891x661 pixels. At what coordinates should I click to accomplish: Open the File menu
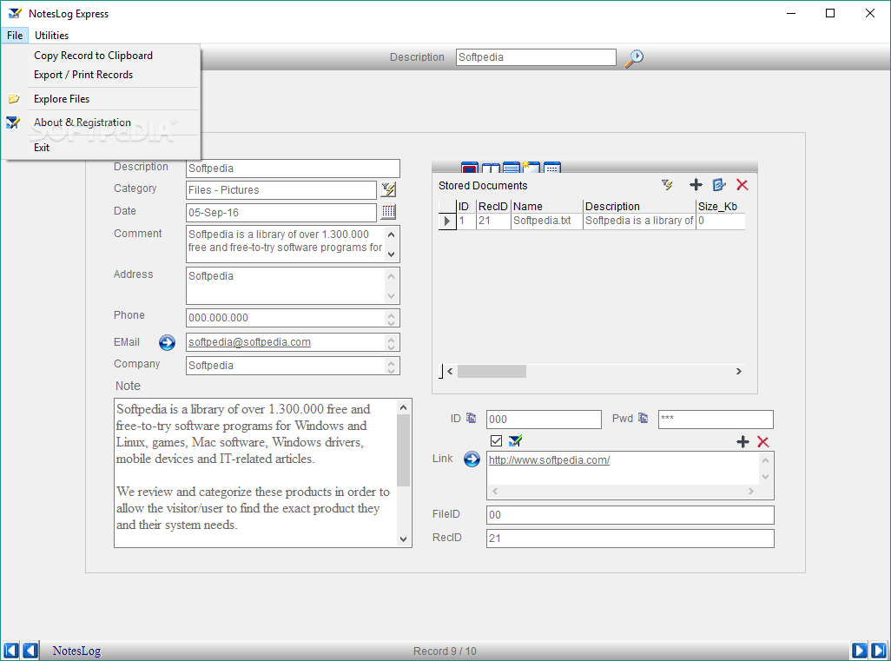(x=15, y=36)
